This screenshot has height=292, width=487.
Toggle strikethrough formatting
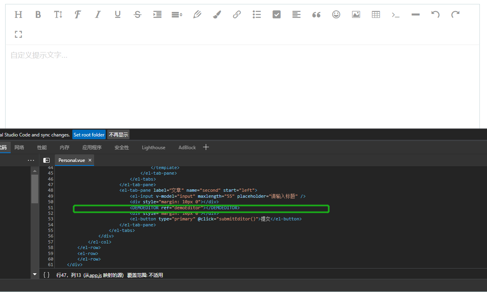[x=137, y=15]
